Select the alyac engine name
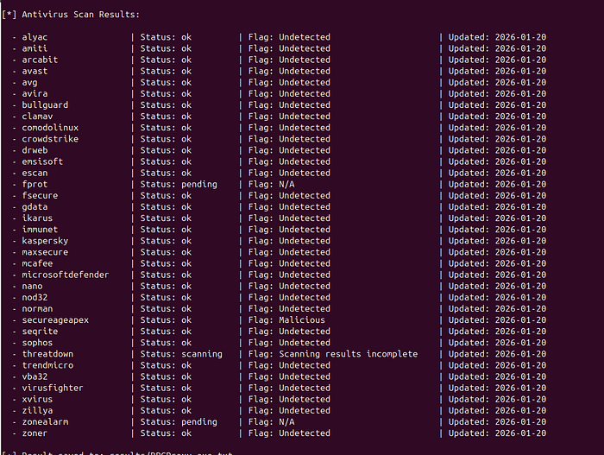Viewport: 604px width, 455px height. click(35, 37)
